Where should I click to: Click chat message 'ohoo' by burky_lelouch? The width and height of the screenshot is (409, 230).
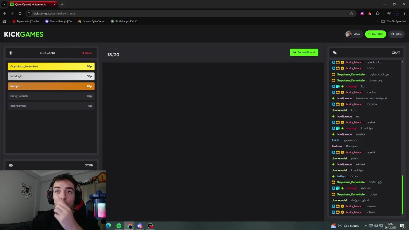(x=371, y=212)
